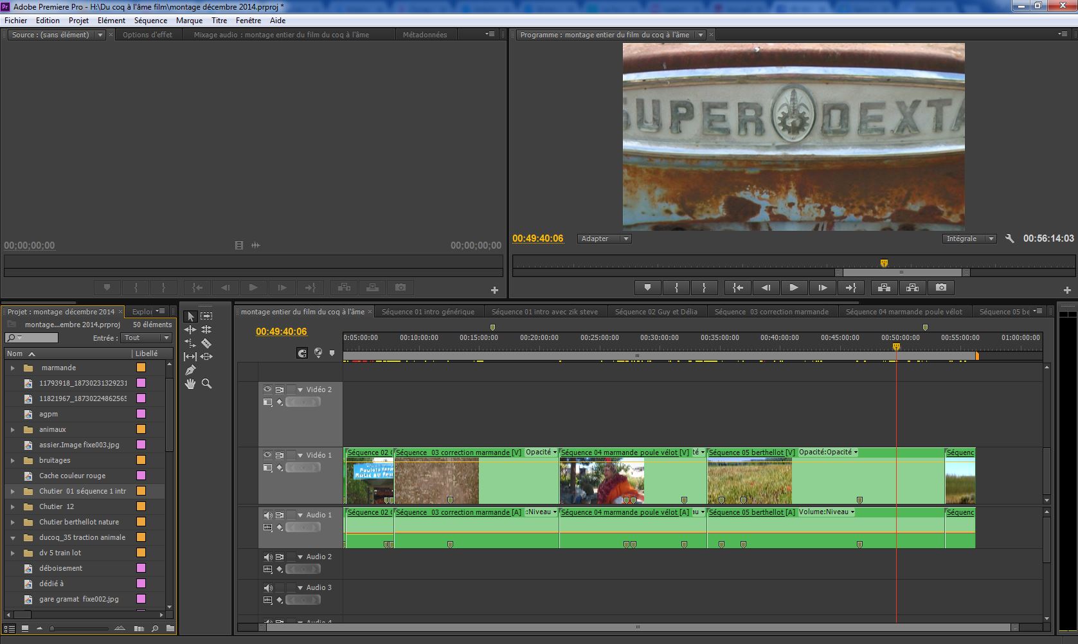Mute Audio 2 track speaker icon
Image resolution: width=1078 pixels, height=644 pixels.
pyautogui.click(x=267, y=557)
